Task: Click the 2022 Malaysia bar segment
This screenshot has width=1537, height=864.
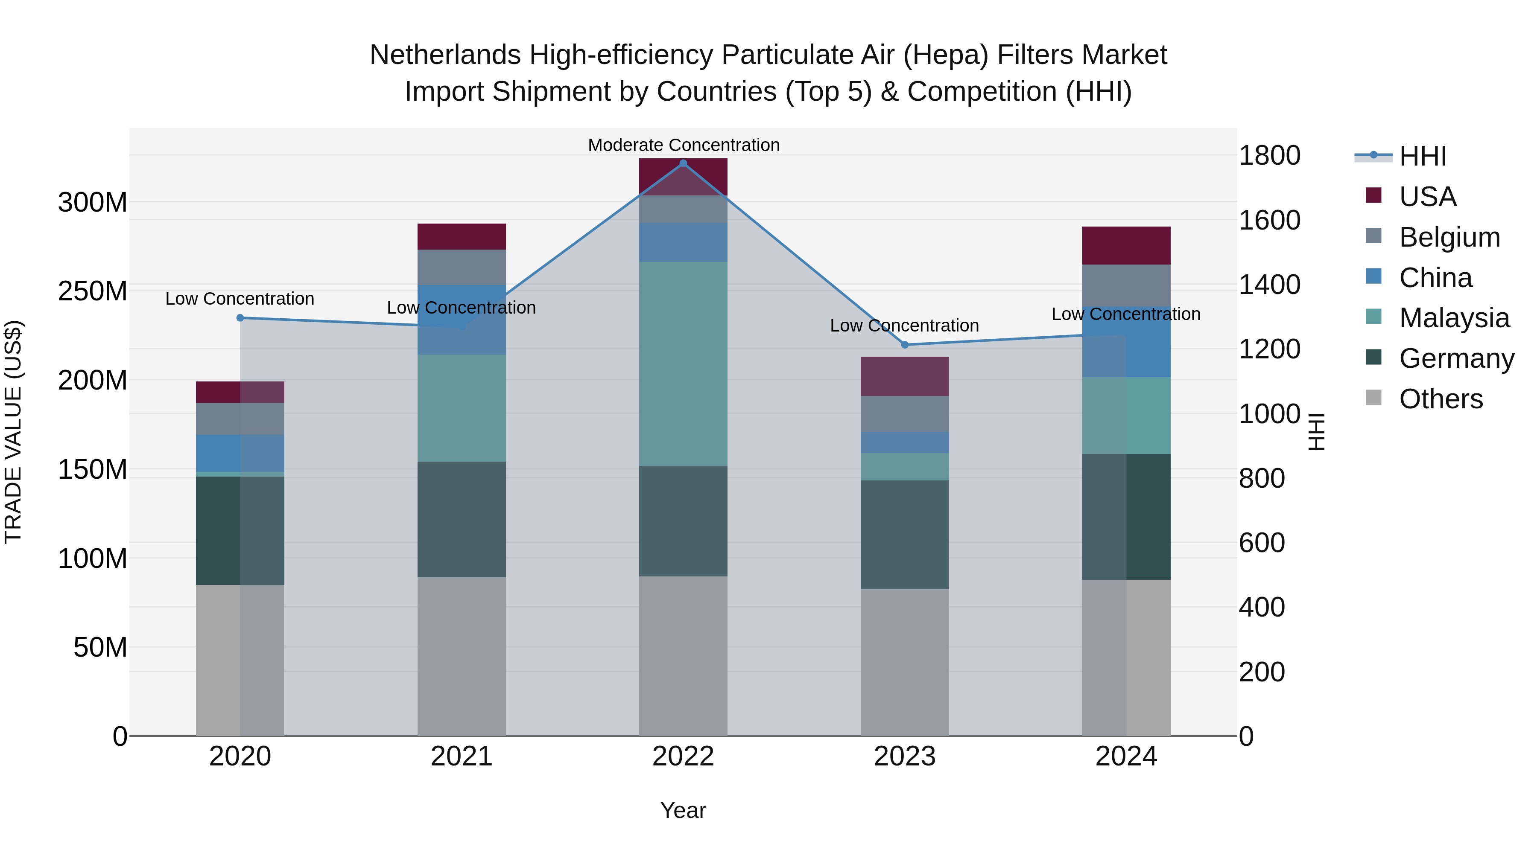Action: click(683, 364)
